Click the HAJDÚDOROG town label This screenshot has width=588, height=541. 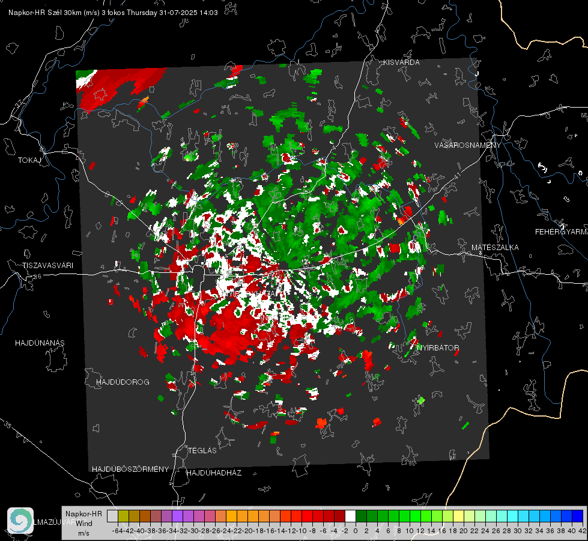tap(123, 382)
